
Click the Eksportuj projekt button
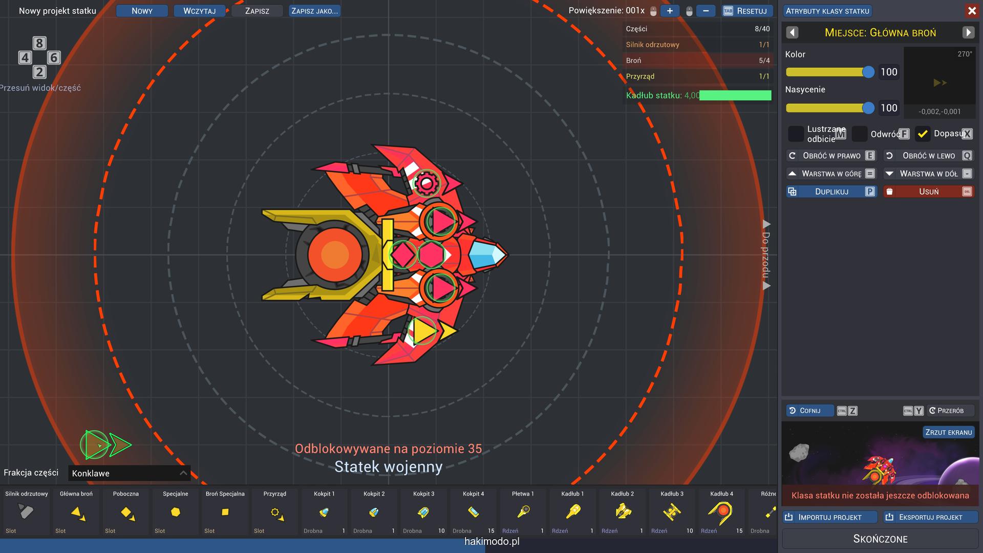click(x=930, y=517)
